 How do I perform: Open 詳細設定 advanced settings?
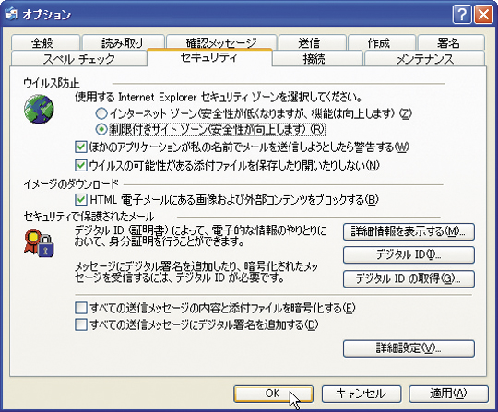[x=409, y=348]
